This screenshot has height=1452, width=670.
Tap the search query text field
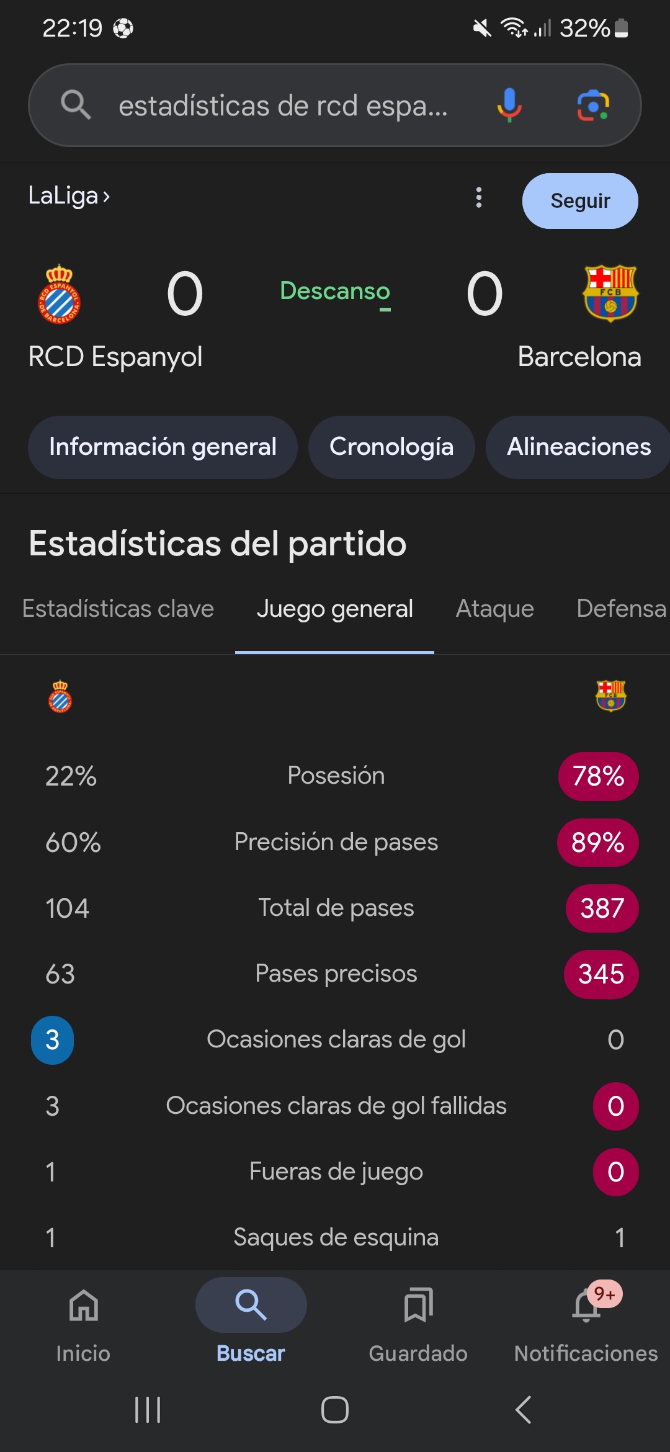pos(283,105)
